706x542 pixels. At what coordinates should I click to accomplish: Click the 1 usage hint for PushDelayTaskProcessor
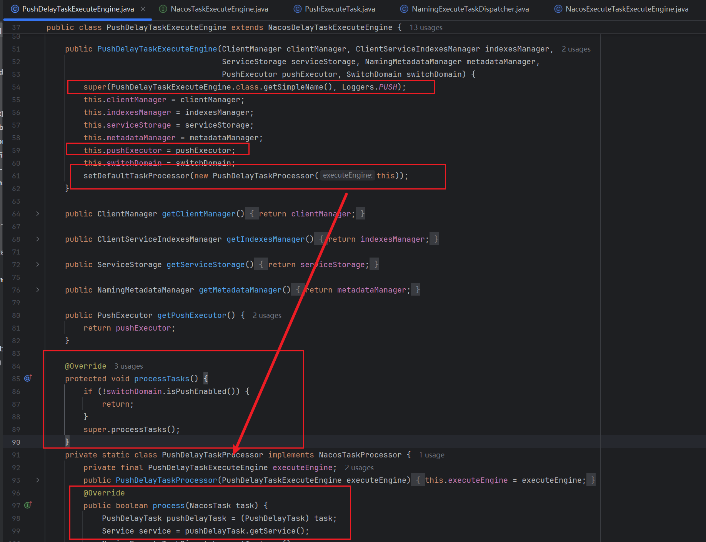coord(431,455)
